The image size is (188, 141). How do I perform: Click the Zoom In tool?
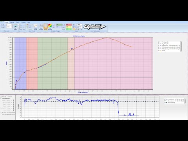pos(21,25)
